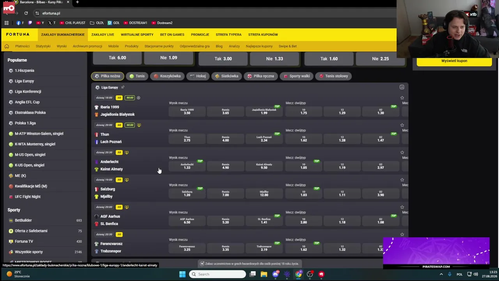Open the DOSTREAM1 bookmark
This screenshot has width=499, height=281.
coord(135,23)
